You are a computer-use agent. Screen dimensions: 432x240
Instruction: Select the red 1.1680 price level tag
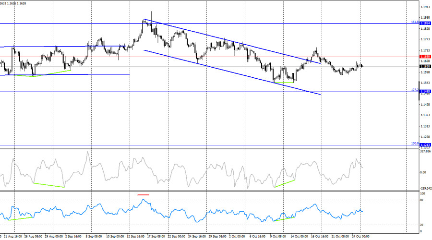[x=425, y=57]
